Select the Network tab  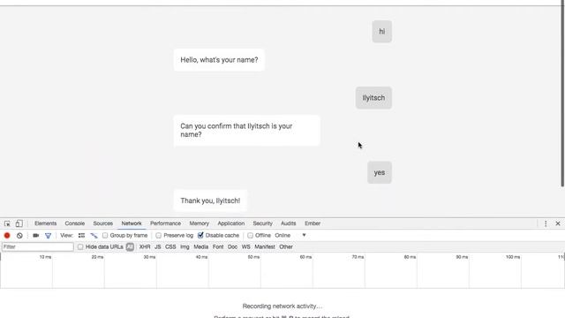coord(132,223)
